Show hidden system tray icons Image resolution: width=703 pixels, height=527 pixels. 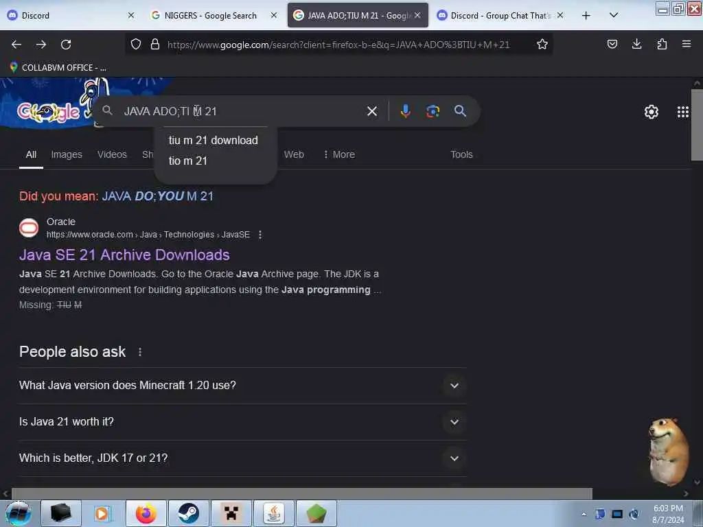(x=584, y=514)
